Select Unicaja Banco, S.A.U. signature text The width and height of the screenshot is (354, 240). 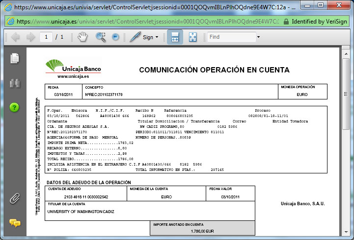tap(303, 204)
